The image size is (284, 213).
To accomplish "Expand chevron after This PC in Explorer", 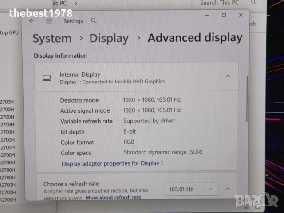I will coord(75,3).
